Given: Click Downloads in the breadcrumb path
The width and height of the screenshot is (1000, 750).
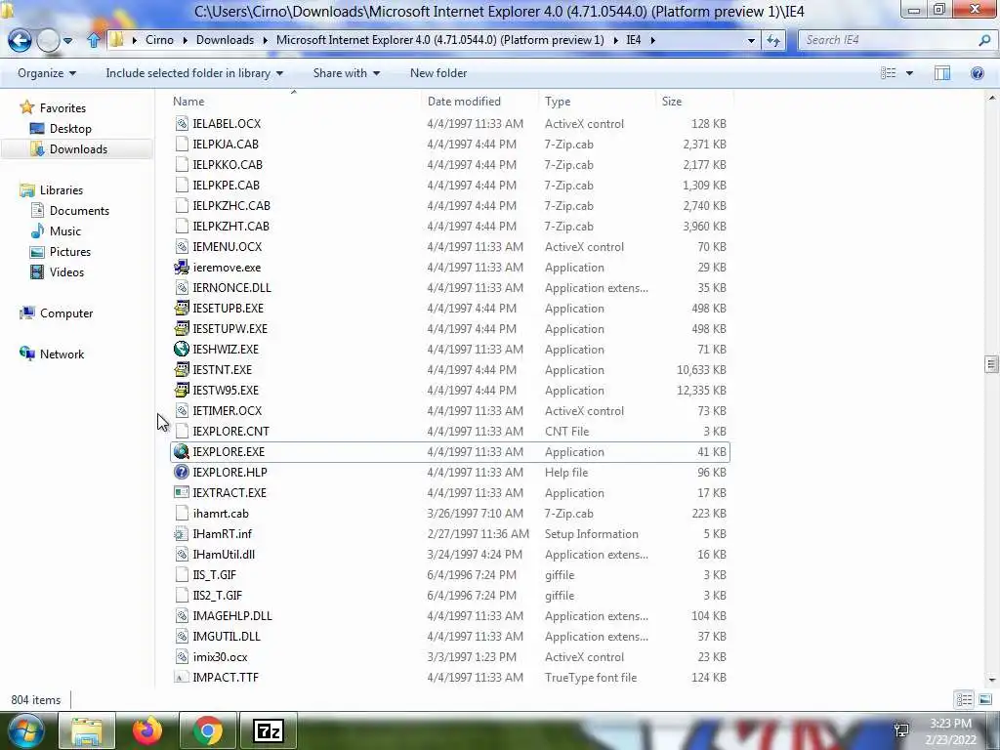Looking at the screenshot, I should 225,39.
